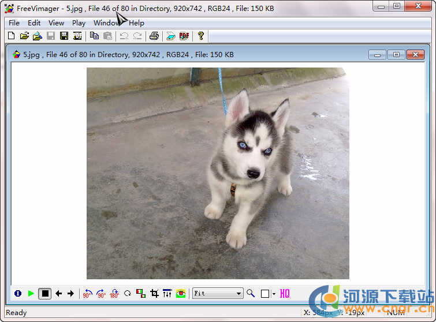Open the View menu
Image resolution: width=436 pixels, height=322 pixels.
click(x=56, y=23)
